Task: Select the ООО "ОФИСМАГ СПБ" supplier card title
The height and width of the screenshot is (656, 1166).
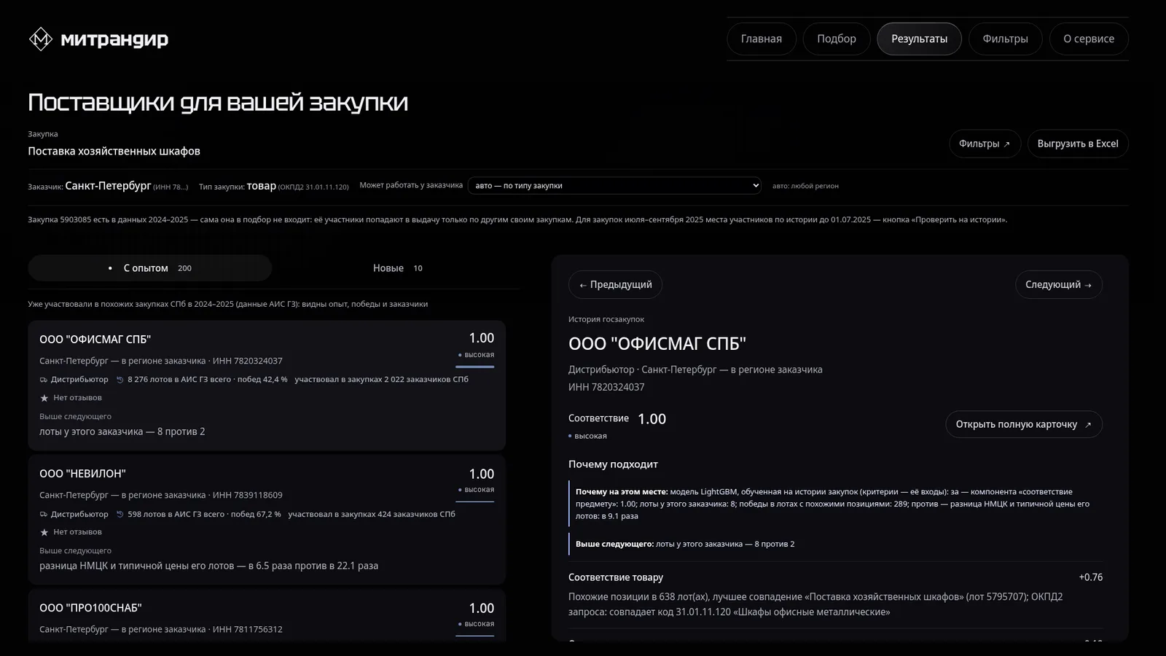Action: point(95,340)
